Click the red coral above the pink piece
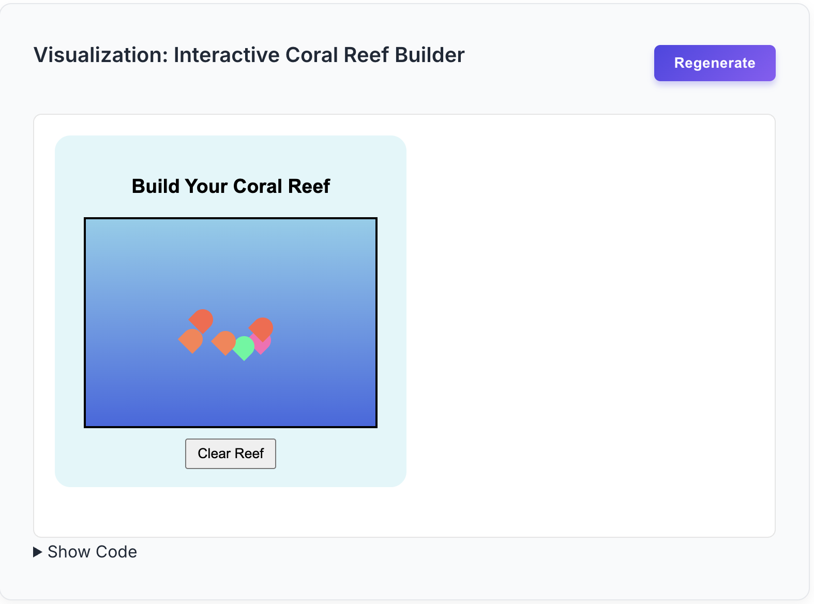Viewport: 814px width, 604px height. tap(261, 329)
